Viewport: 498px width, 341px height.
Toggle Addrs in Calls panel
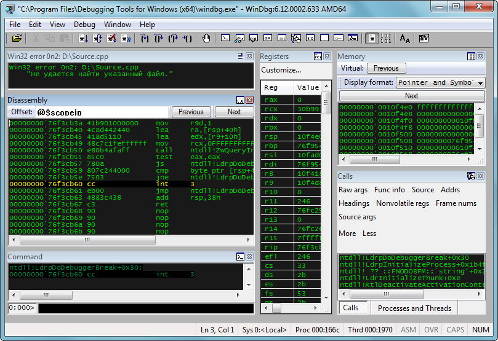click(x=450, y=190)
